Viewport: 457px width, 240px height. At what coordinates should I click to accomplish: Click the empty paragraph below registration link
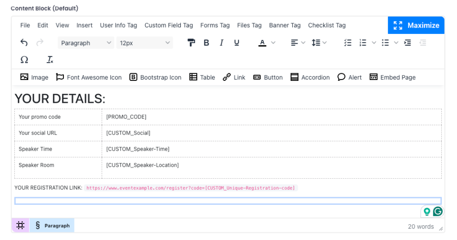[228, 201]
